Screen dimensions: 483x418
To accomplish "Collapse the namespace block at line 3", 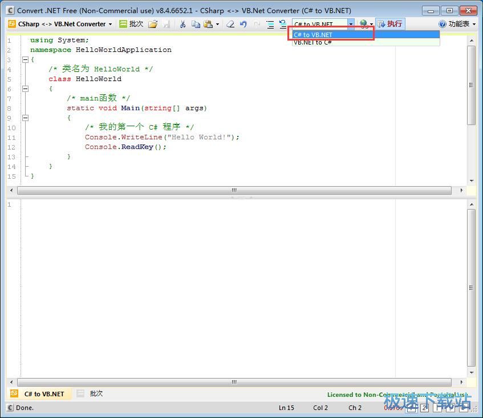I will 25,59.
